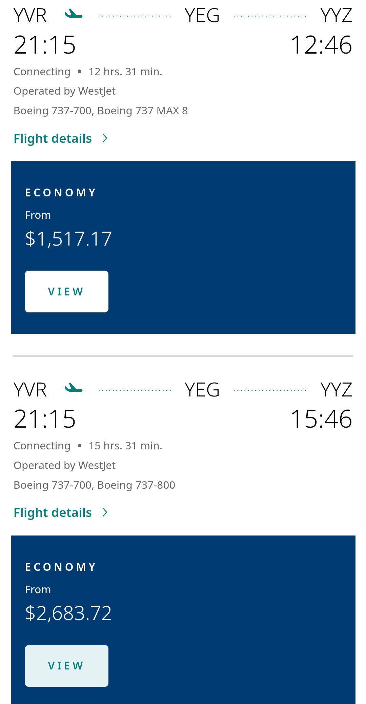Select the $1,517.17 economy price text

(68, 239)
